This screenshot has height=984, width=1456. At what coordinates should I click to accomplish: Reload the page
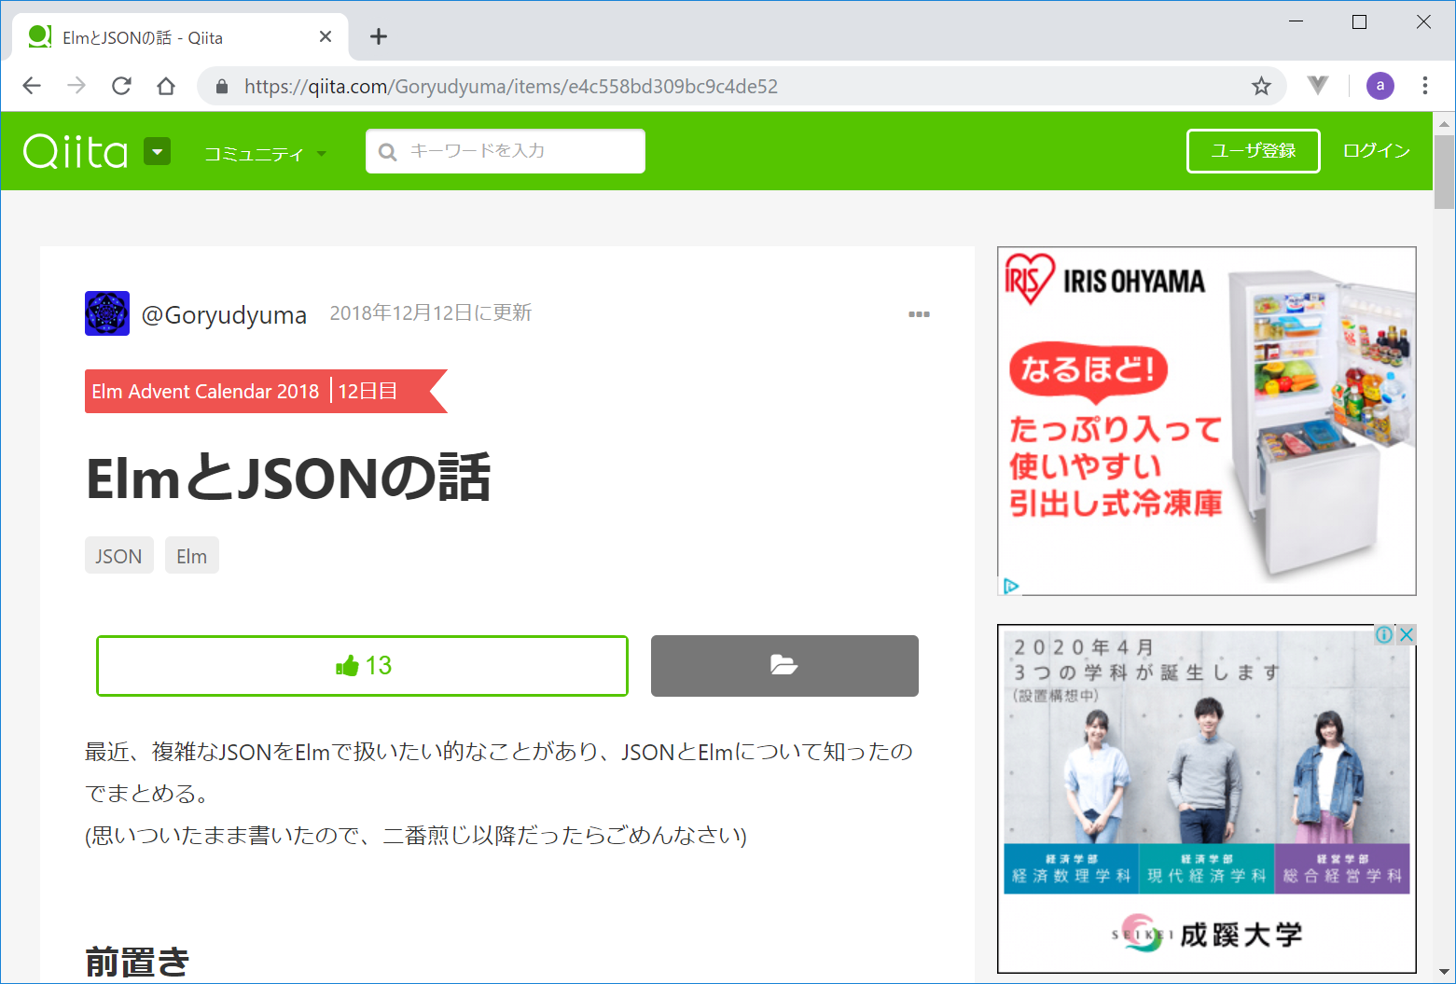pos(121,87)
